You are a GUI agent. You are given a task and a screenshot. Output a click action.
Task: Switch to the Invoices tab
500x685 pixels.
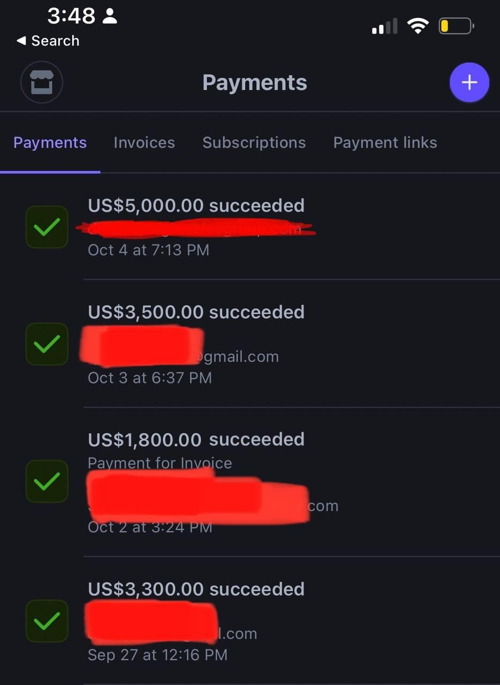tap(144, 142)
